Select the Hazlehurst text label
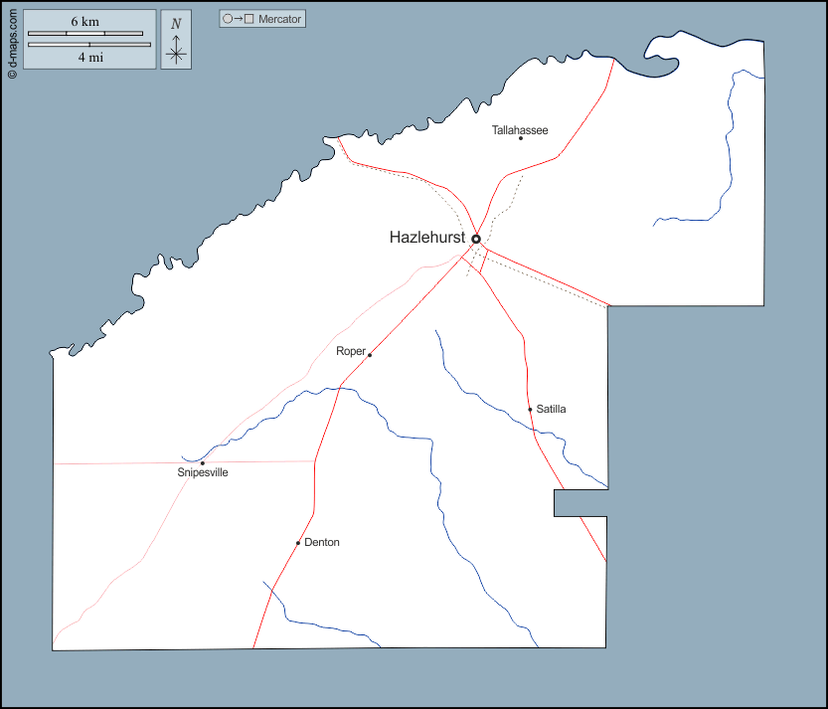Image resolution: width=828 pixels, height=709 pixels. (427, 238)
